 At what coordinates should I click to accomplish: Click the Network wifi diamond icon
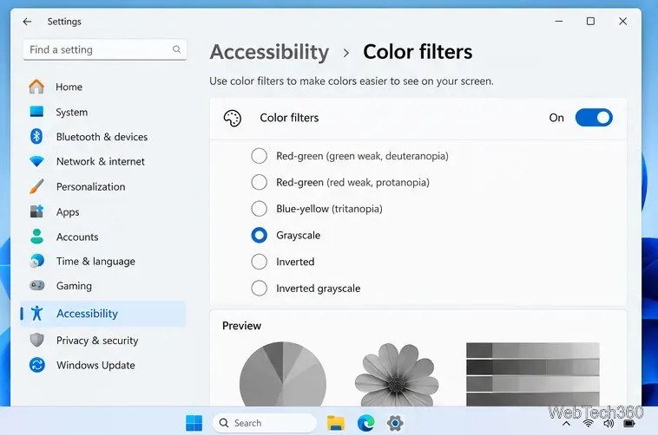click(x=36, y=161)
